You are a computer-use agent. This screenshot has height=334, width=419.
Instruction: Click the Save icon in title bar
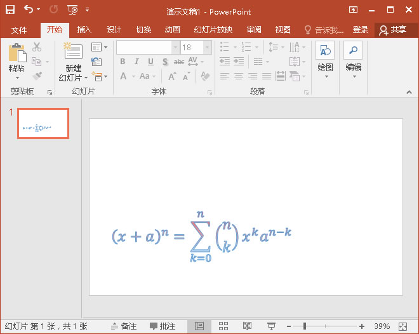[x=11, y=10]
